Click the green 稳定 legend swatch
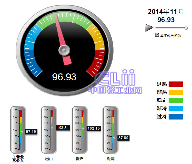The height and width of the screenshot is (164, 192). (176, 100)
